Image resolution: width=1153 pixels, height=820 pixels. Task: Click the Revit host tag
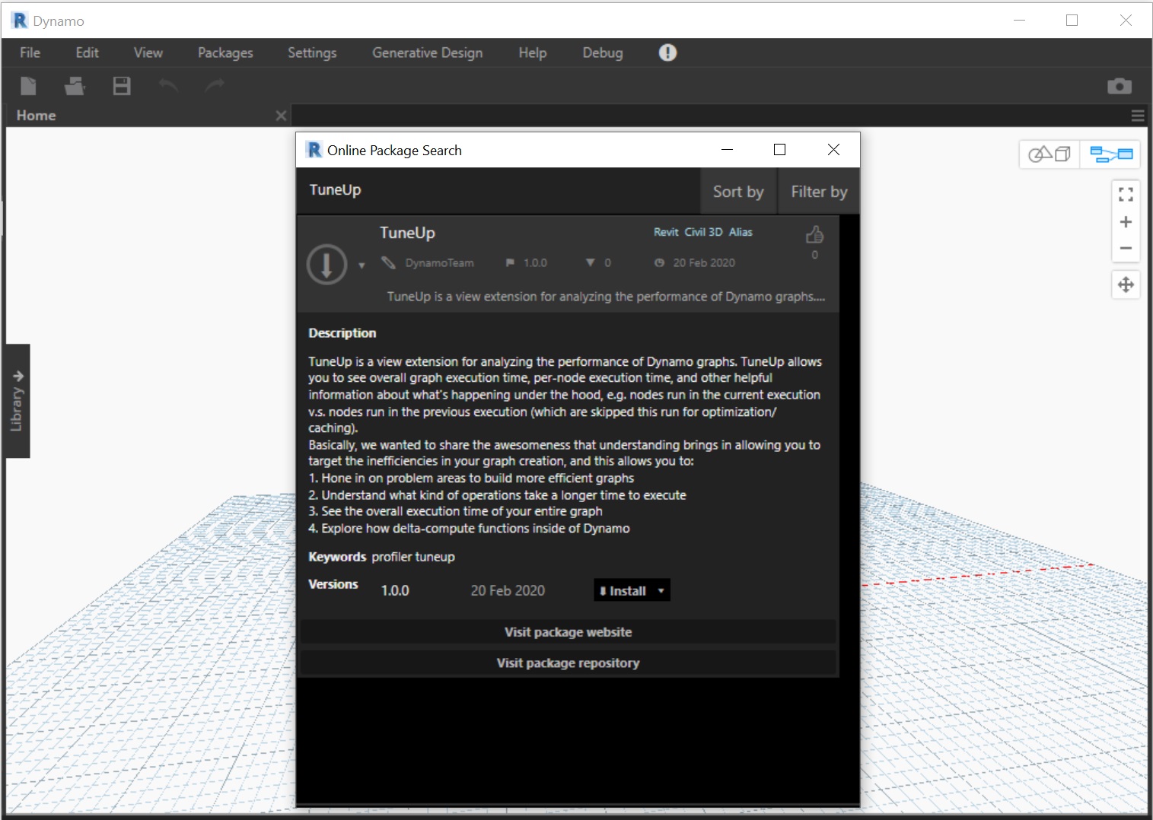tap(666, 232)
